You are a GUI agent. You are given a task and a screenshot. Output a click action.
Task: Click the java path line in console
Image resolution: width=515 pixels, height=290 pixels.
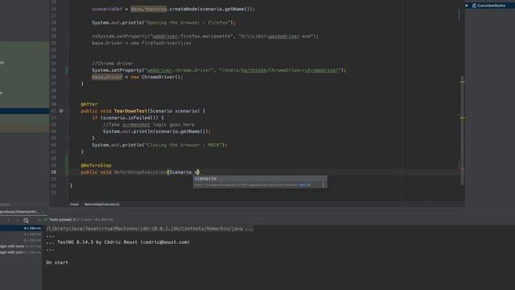tap(150, 229)
